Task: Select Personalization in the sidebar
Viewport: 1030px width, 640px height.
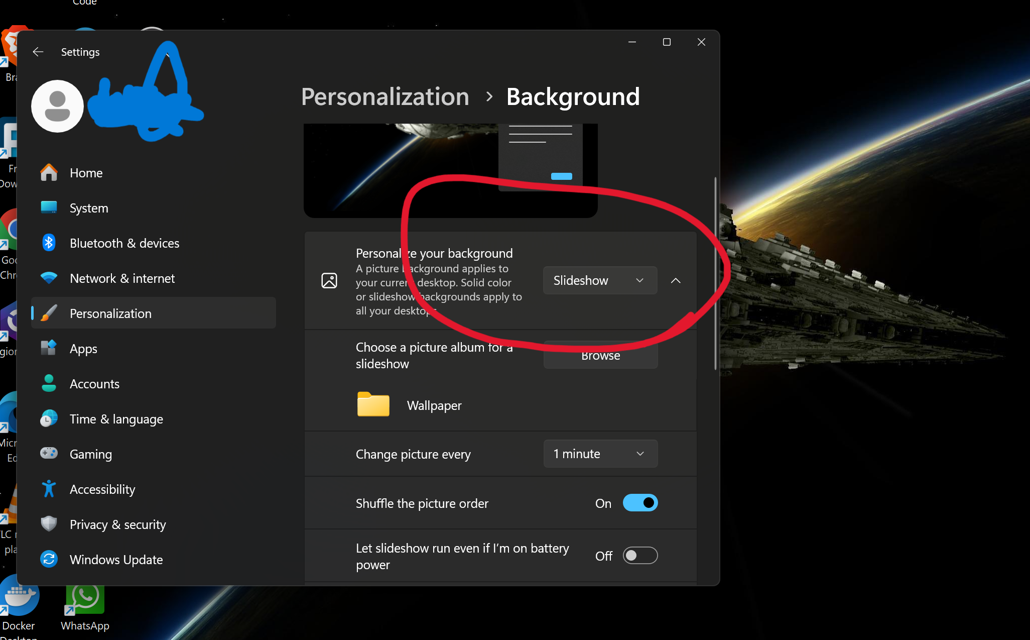Action: click(x=154, y=313)
